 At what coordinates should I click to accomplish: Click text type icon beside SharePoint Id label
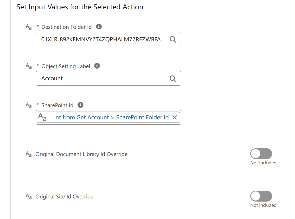tap(29, 105)
